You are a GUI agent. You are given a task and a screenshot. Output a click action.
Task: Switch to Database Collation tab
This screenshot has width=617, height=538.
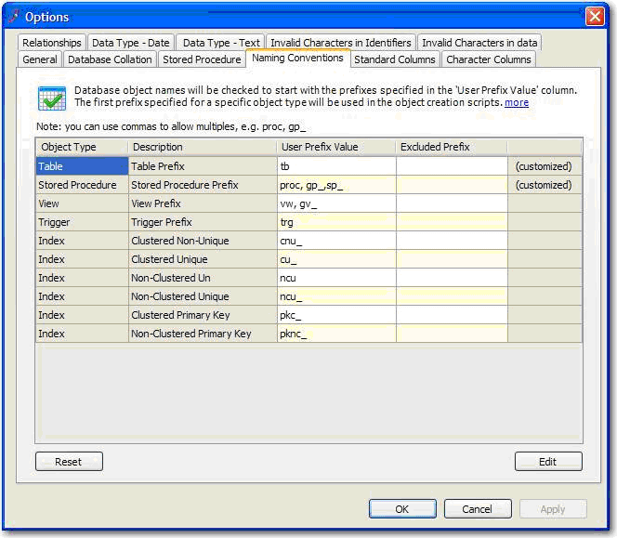109,59
